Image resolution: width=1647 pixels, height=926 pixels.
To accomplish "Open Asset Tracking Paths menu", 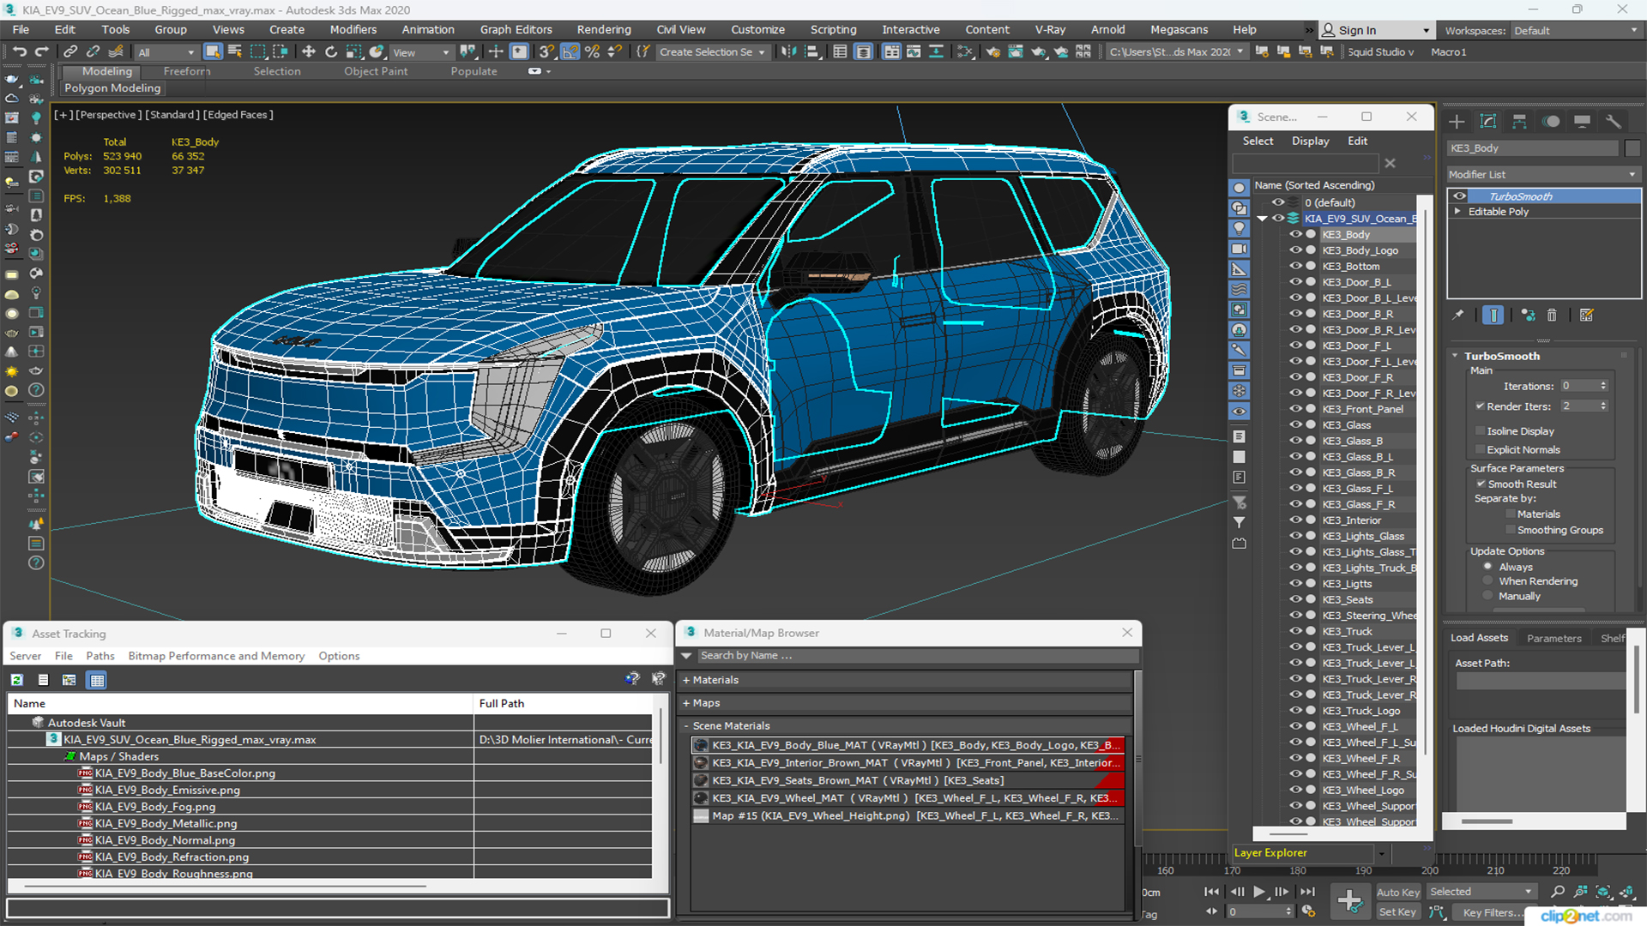I will click(100, 656).
